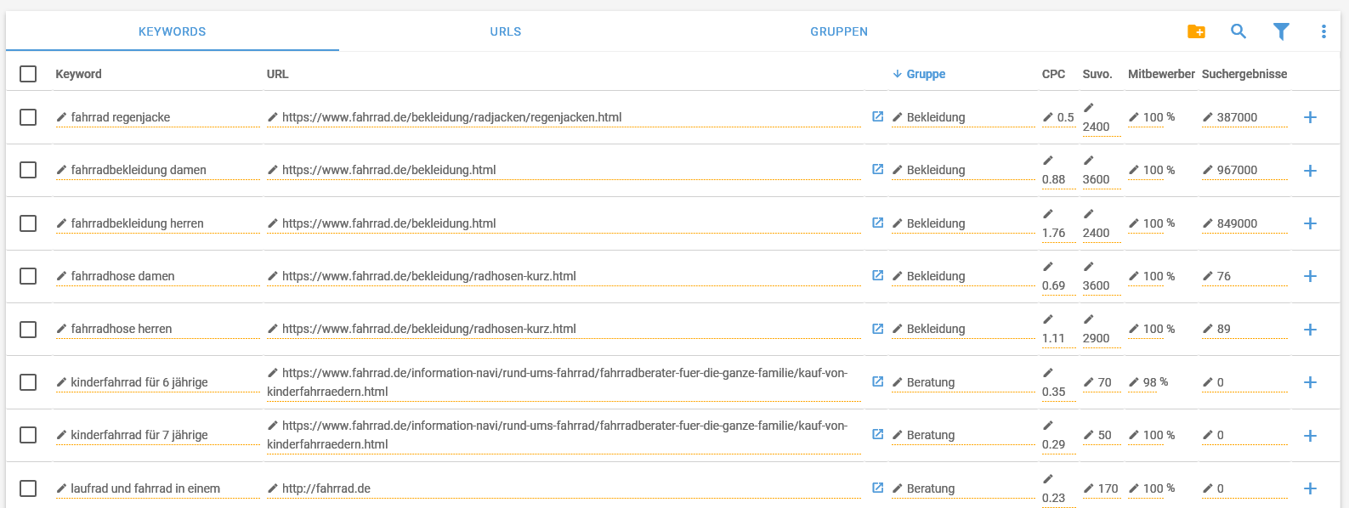This screenshot has height=508, width=1349.
Task: Edit the 387000 Suchergebnisse value field
Action: tap(1244, 117)
